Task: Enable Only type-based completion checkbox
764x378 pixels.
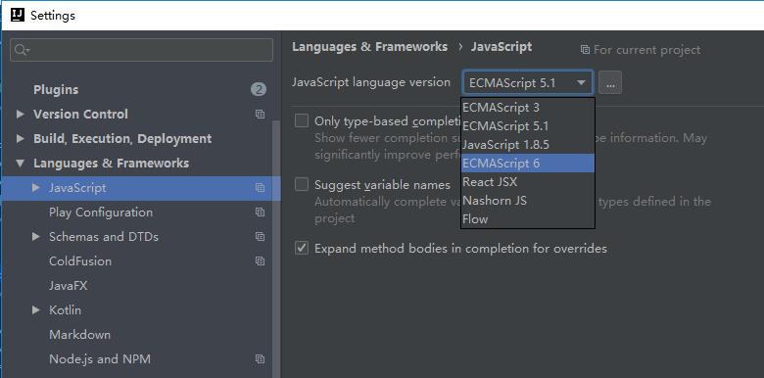Action: point(302,120)
